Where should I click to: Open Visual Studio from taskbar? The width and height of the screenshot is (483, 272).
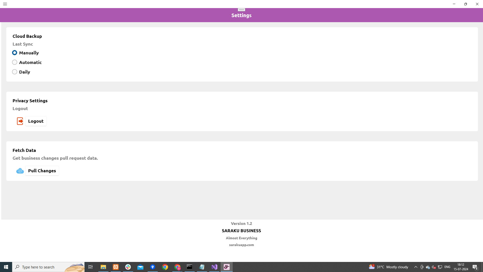tap(214, 267)
